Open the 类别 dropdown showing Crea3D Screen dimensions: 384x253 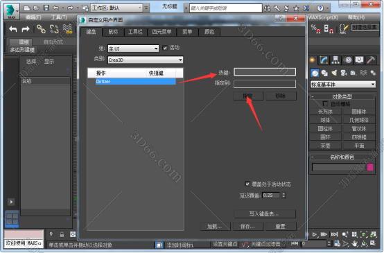146,60
